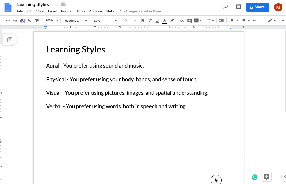This screenshot has width=286, height=184.
Task: Insert a link using chain icon
Action: 182,21
